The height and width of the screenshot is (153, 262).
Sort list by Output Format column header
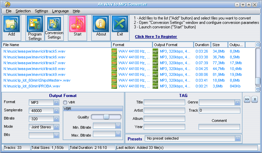pyautogui.click(x=173, y=45)
